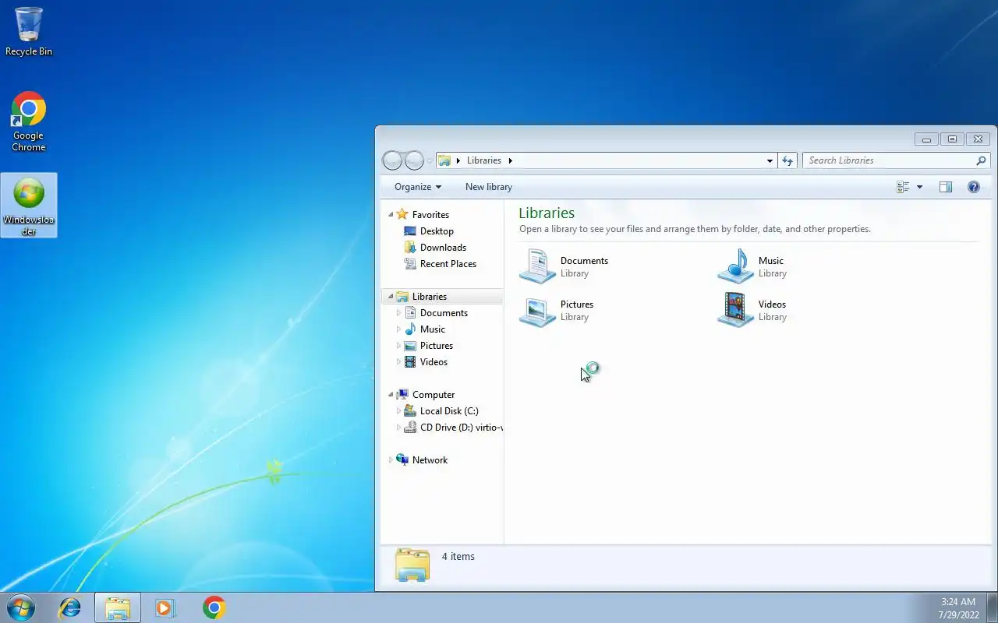Screen dimensions: 998x623
Task: Click Show desktop strip on taskbar
Action: [993, 607]
